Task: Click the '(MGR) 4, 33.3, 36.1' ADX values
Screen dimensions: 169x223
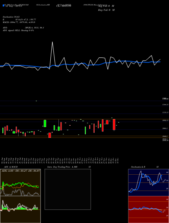Action: pos(34,28)
